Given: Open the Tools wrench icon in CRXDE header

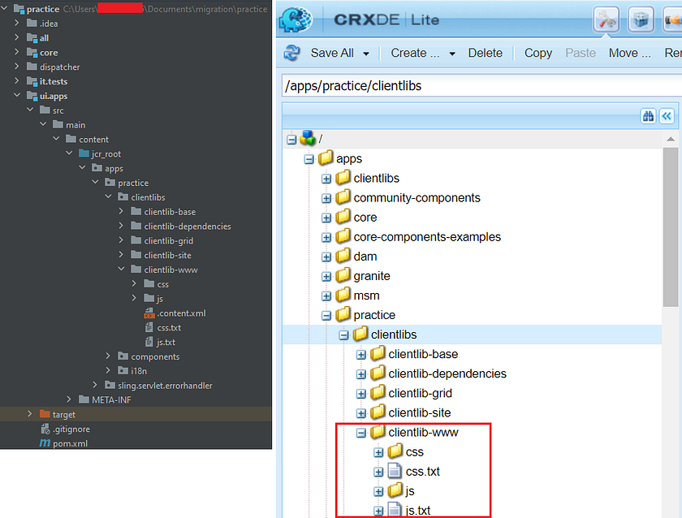Looking at the screenshot, I should pos(606,19).
